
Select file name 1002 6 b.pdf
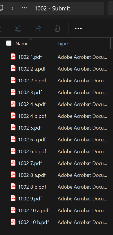pos(32,152)
